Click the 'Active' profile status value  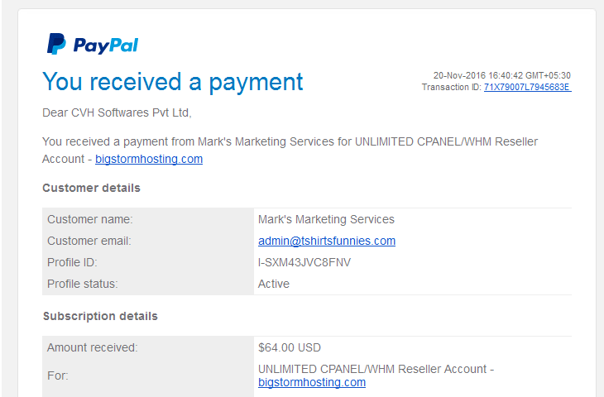(x=274, y=284)
